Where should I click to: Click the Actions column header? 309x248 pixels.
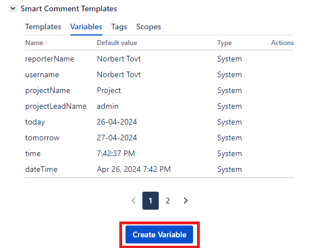coord(282,43)
